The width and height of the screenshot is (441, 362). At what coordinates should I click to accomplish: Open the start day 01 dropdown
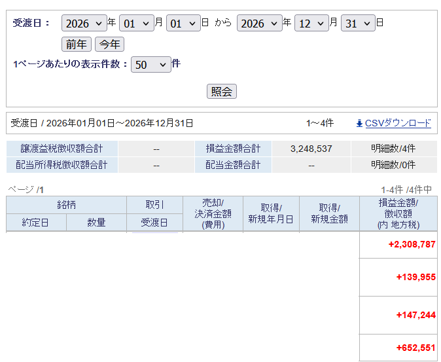(183, 23)
